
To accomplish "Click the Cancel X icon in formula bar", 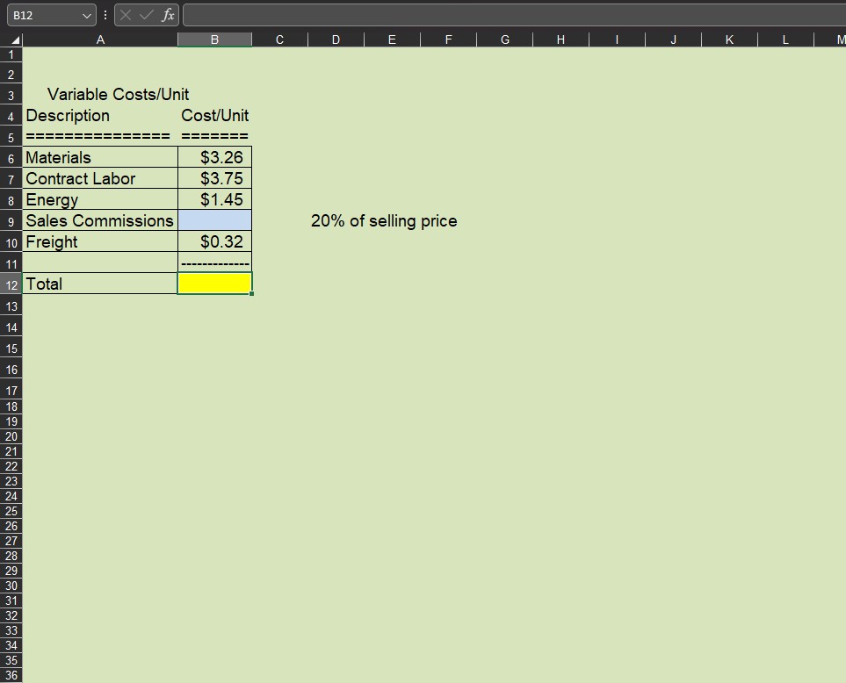I will coord(126,15).
